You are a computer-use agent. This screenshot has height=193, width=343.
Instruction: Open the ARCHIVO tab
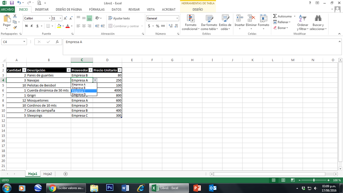(7, 9)
